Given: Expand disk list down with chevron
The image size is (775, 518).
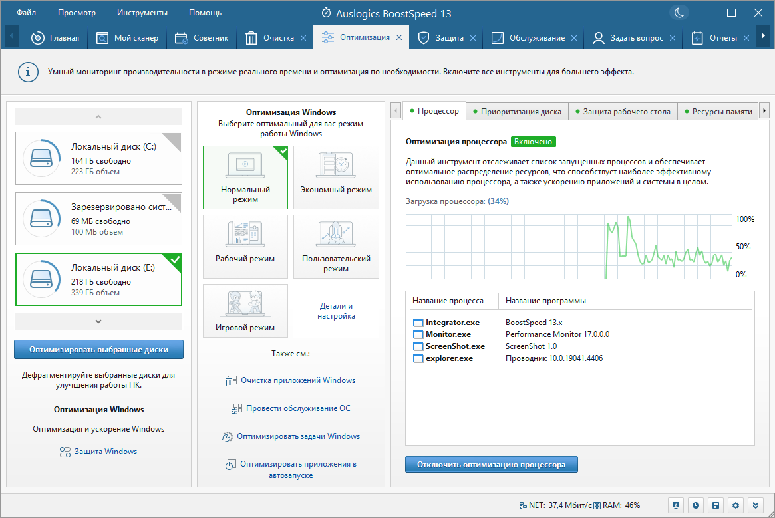Looking at the screenshot, I should point(99,321).
